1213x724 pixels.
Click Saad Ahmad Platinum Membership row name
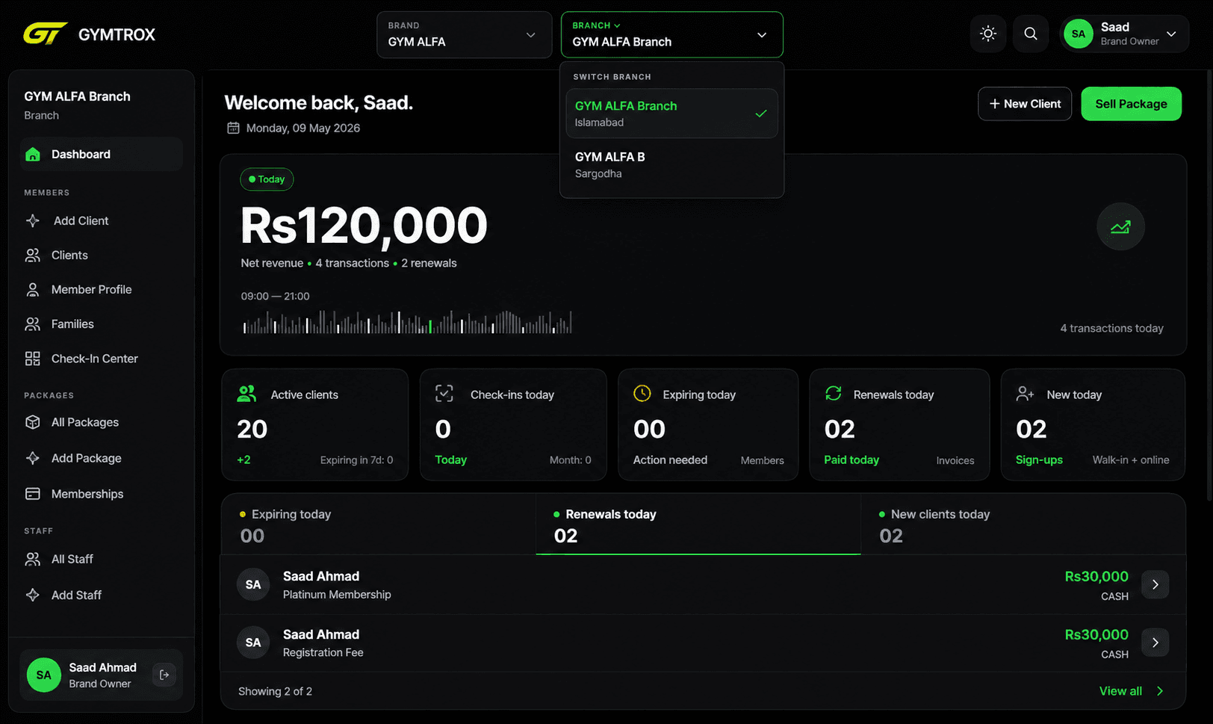(321, 576)
